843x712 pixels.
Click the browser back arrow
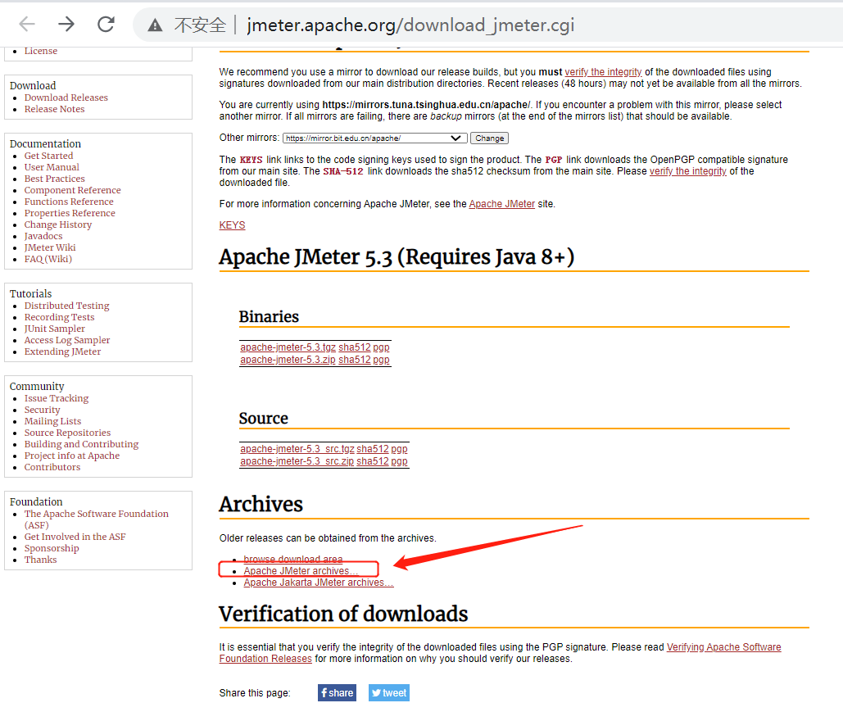(27, 25)
